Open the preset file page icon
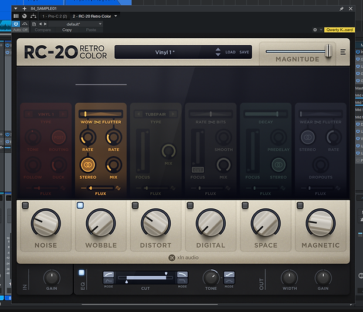This screenshot has height=312, width=363. pos(34,24)
